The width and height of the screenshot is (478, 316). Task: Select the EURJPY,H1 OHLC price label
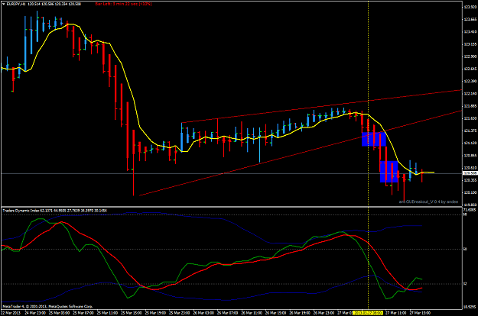tap(44, 5)
